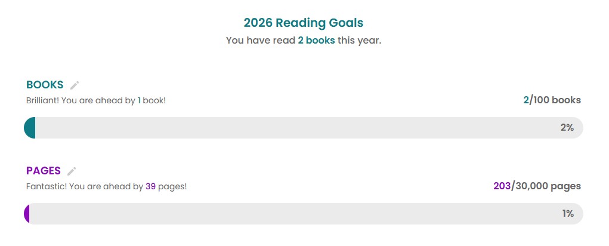Viewport: 609px width, 246px height.
Task: Click the purple "39" pages-ahead number
Action: [150, 187]
